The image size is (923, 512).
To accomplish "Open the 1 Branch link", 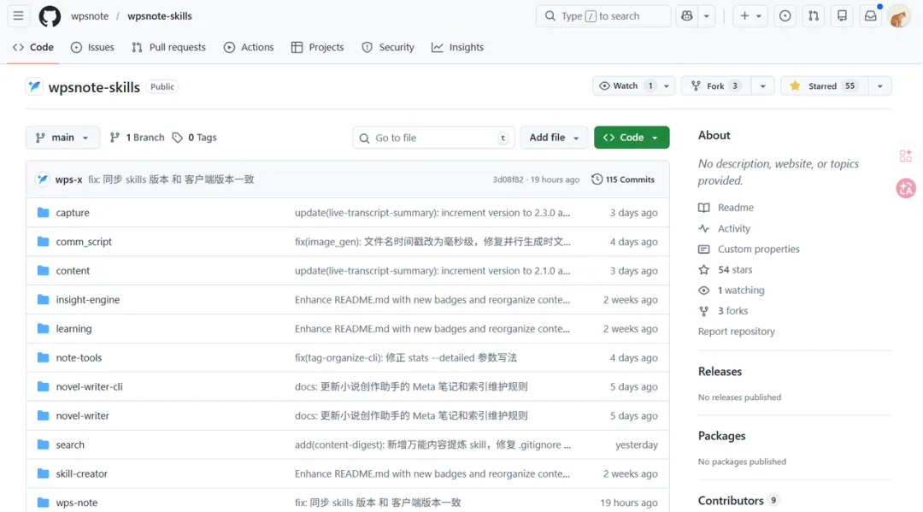I will tap(137, 137).
